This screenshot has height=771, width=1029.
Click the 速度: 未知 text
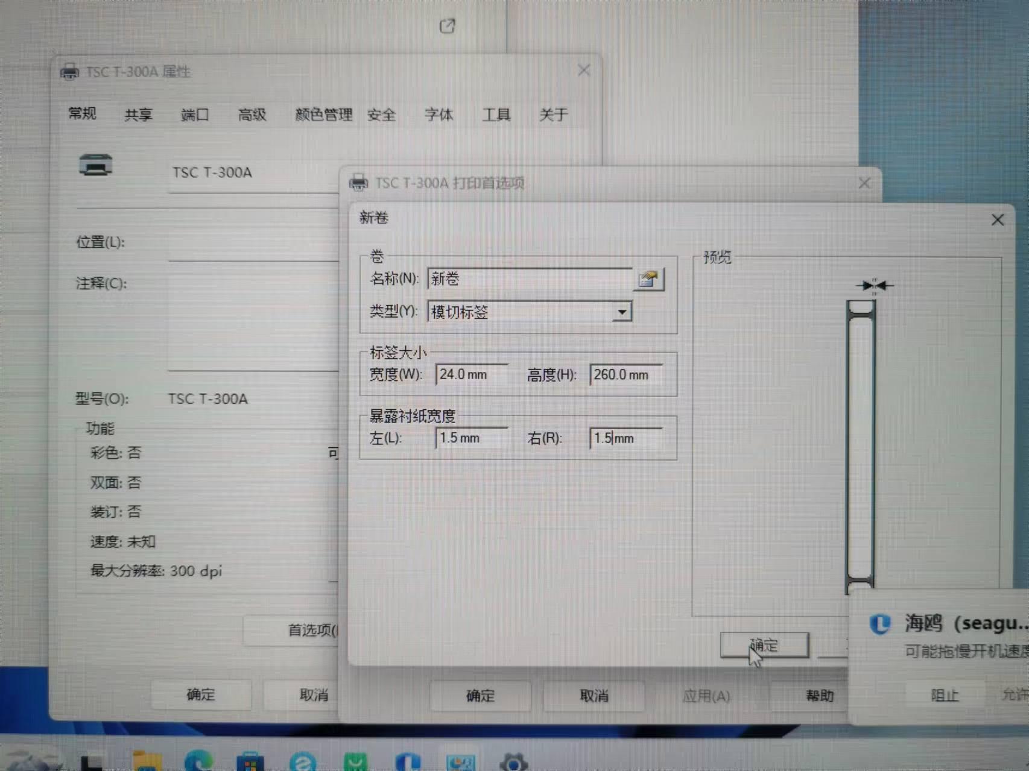coord(122,541)
